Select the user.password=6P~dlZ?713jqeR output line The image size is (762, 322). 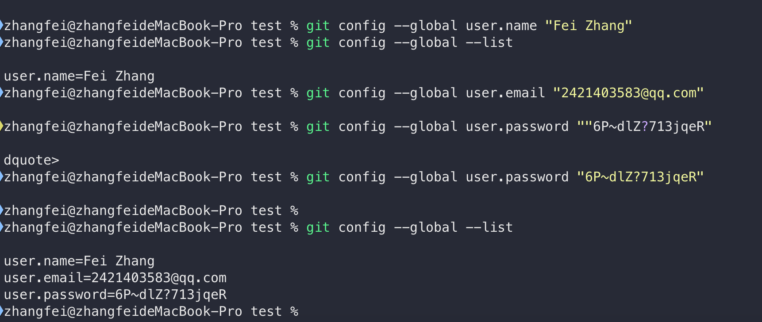tap(115, 295)
